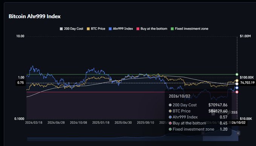Click the 10.00 left axis label

[x=20, y=36]
